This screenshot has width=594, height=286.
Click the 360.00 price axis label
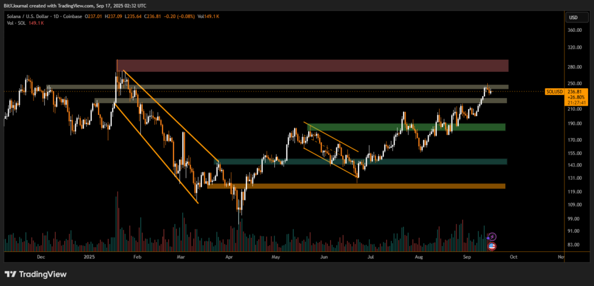click(x=575, y=30)
